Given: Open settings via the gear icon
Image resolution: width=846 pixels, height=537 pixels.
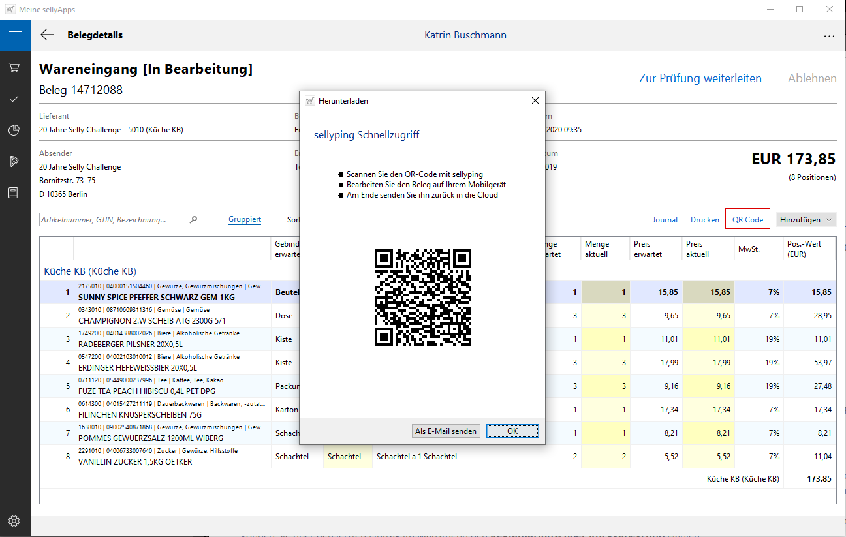Looking at the screenshot, I should tap(14, 521).
